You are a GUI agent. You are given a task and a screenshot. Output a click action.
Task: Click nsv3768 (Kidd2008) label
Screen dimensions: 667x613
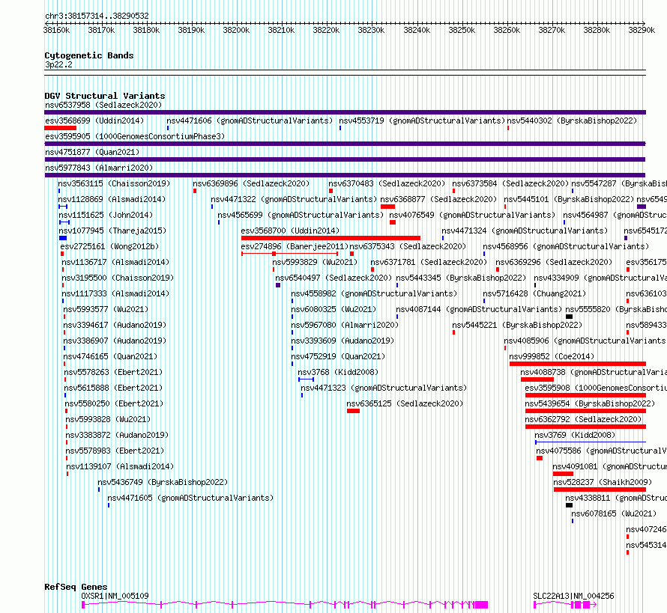pyautogui.click(x=338, y=372)
